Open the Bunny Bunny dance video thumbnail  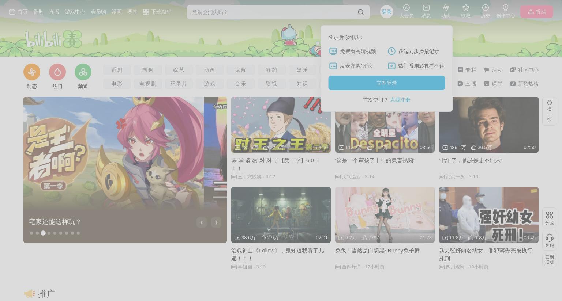pos(385,215)
